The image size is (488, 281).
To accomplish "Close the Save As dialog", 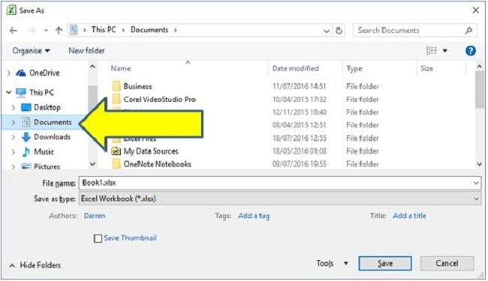I will pos(475,10).
